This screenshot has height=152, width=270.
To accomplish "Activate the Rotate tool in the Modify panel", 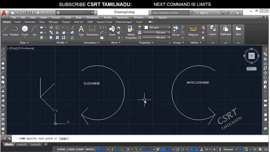I will coord(57,27).
